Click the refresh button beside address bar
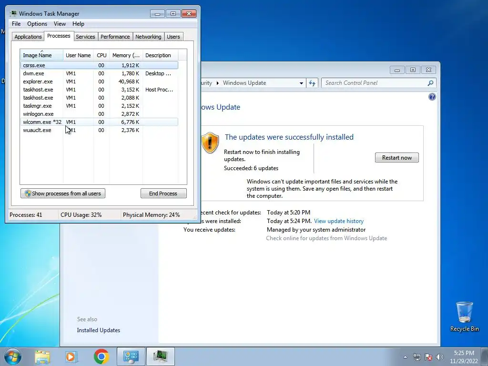488x366 pixels. (x=312, y=83)
